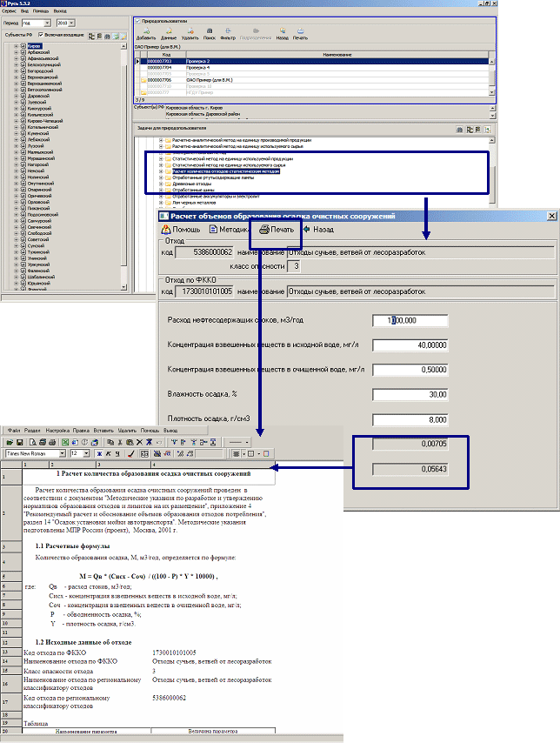560x743 pixels.
Task: Click Удалить in the Природопользователи toolbar
Action: (x=191, y=35)
